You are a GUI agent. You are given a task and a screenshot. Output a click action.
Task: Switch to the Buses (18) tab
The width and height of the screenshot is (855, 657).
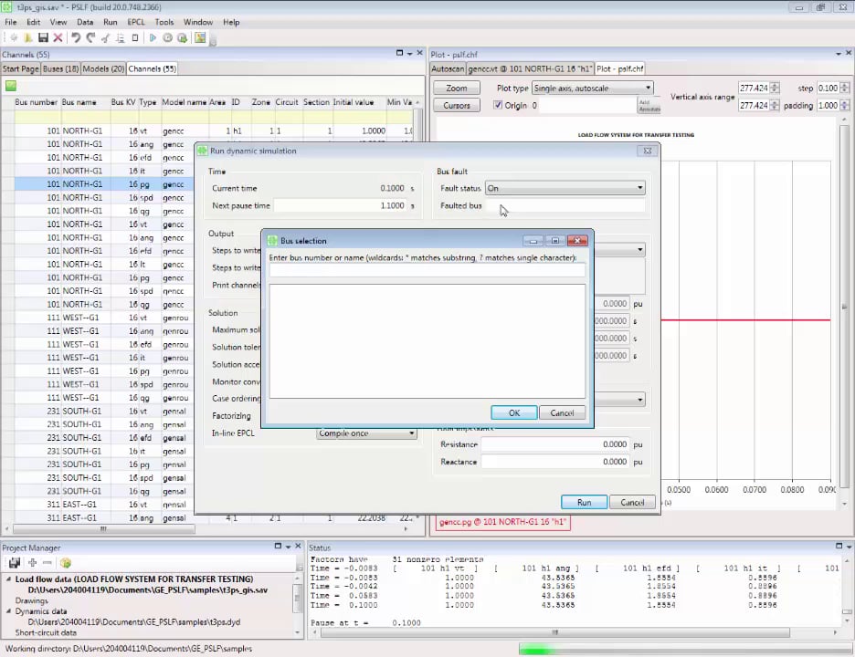point(60,68)
